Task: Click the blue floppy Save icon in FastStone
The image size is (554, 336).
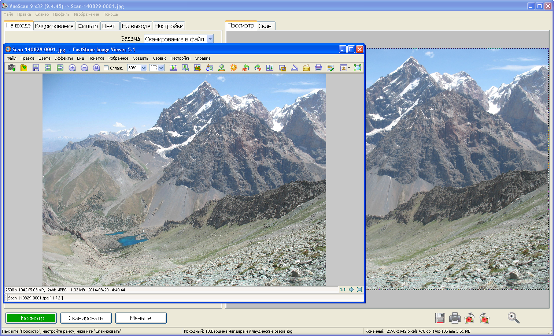Action: [x=36, y=68]
